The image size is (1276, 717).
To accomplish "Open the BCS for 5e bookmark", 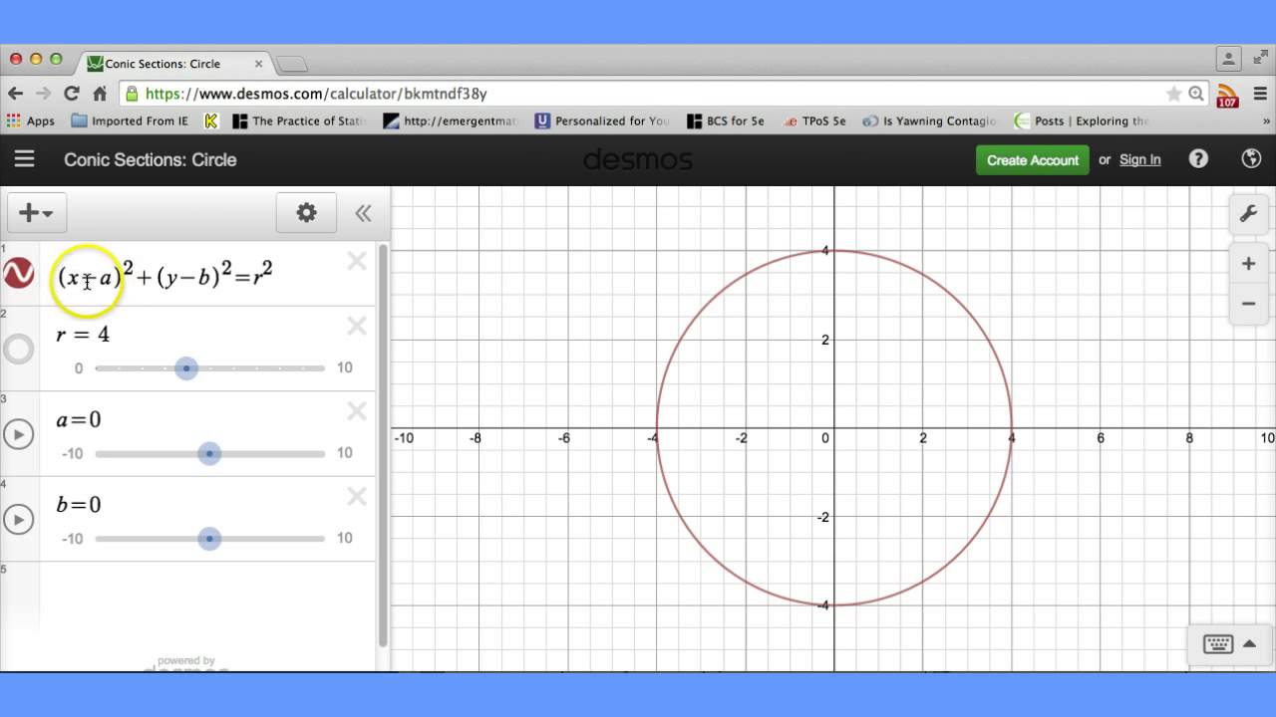I will [726, 120].
